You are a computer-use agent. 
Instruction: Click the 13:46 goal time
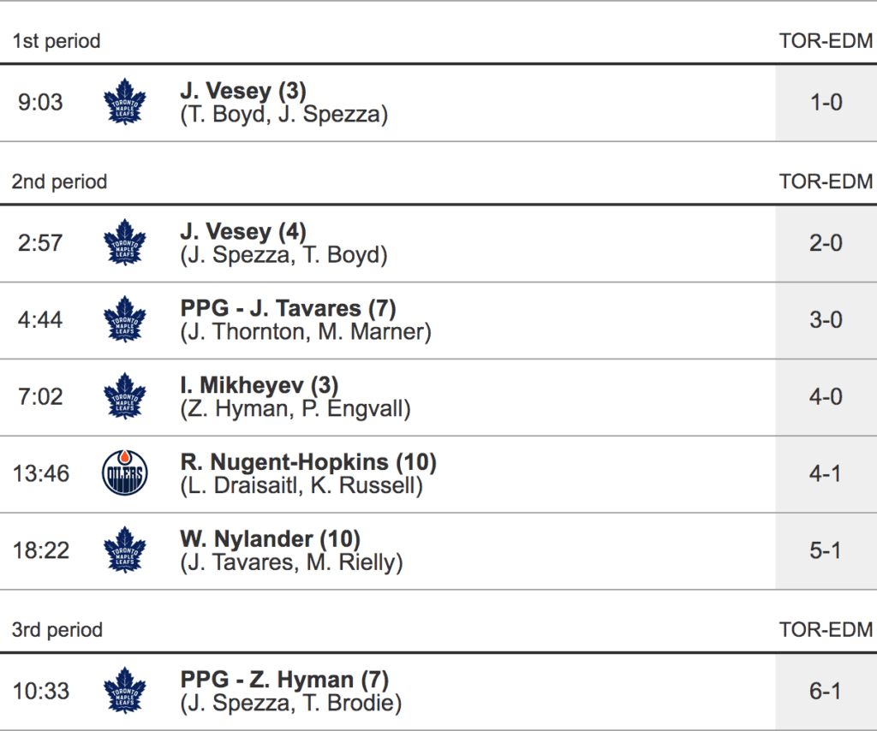point(41,474)
